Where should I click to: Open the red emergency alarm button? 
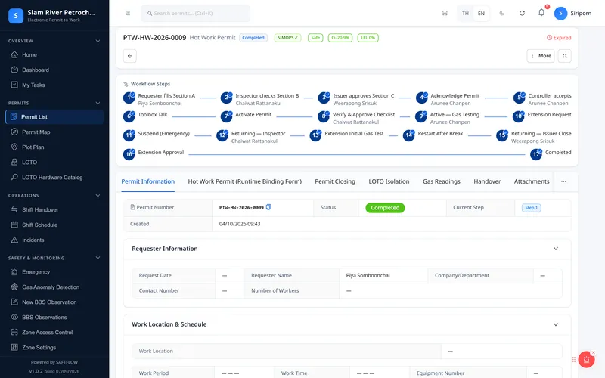click(587, 360)
